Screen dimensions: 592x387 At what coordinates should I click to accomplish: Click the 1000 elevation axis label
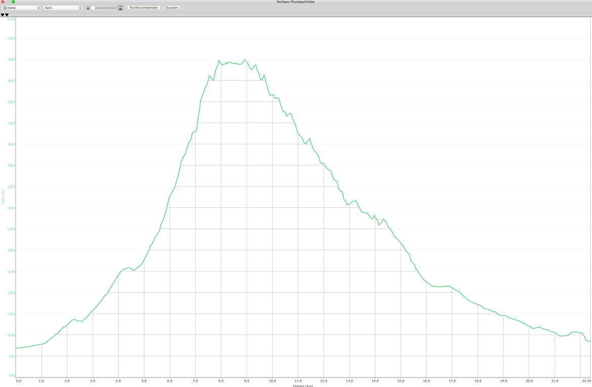coord(11,335)
